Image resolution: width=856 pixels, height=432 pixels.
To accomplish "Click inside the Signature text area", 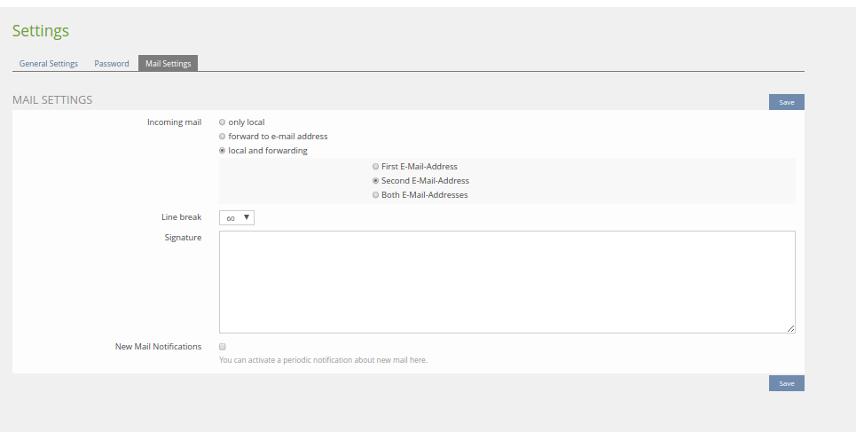I will [x=507, y=282].
